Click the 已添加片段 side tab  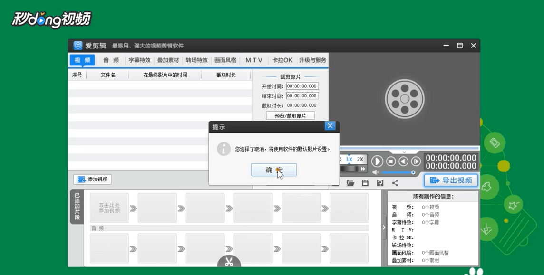coord(77,207)
